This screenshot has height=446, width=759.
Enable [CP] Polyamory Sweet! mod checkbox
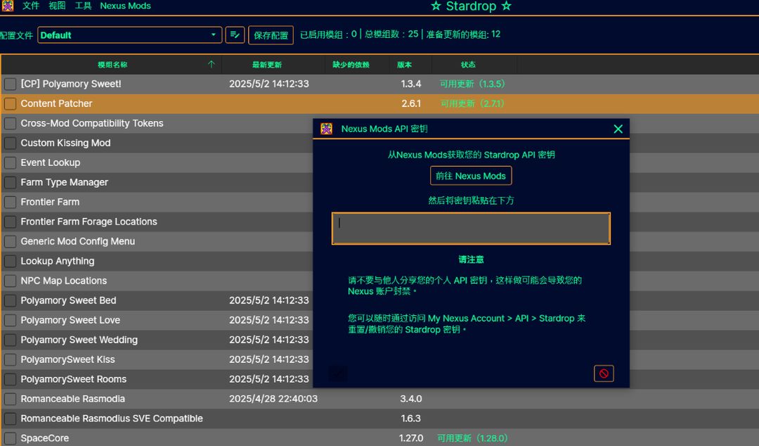(x=10, y=84)
